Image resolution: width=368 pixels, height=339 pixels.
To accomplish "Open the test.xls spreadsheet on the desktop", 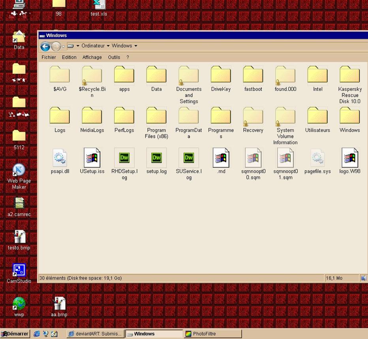I will pos(99,6).
